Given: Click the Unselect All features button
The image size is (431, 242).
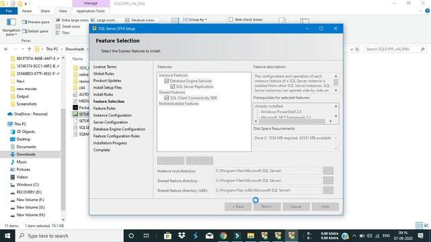Looking at the screenshot, I should tap(199, 161).
